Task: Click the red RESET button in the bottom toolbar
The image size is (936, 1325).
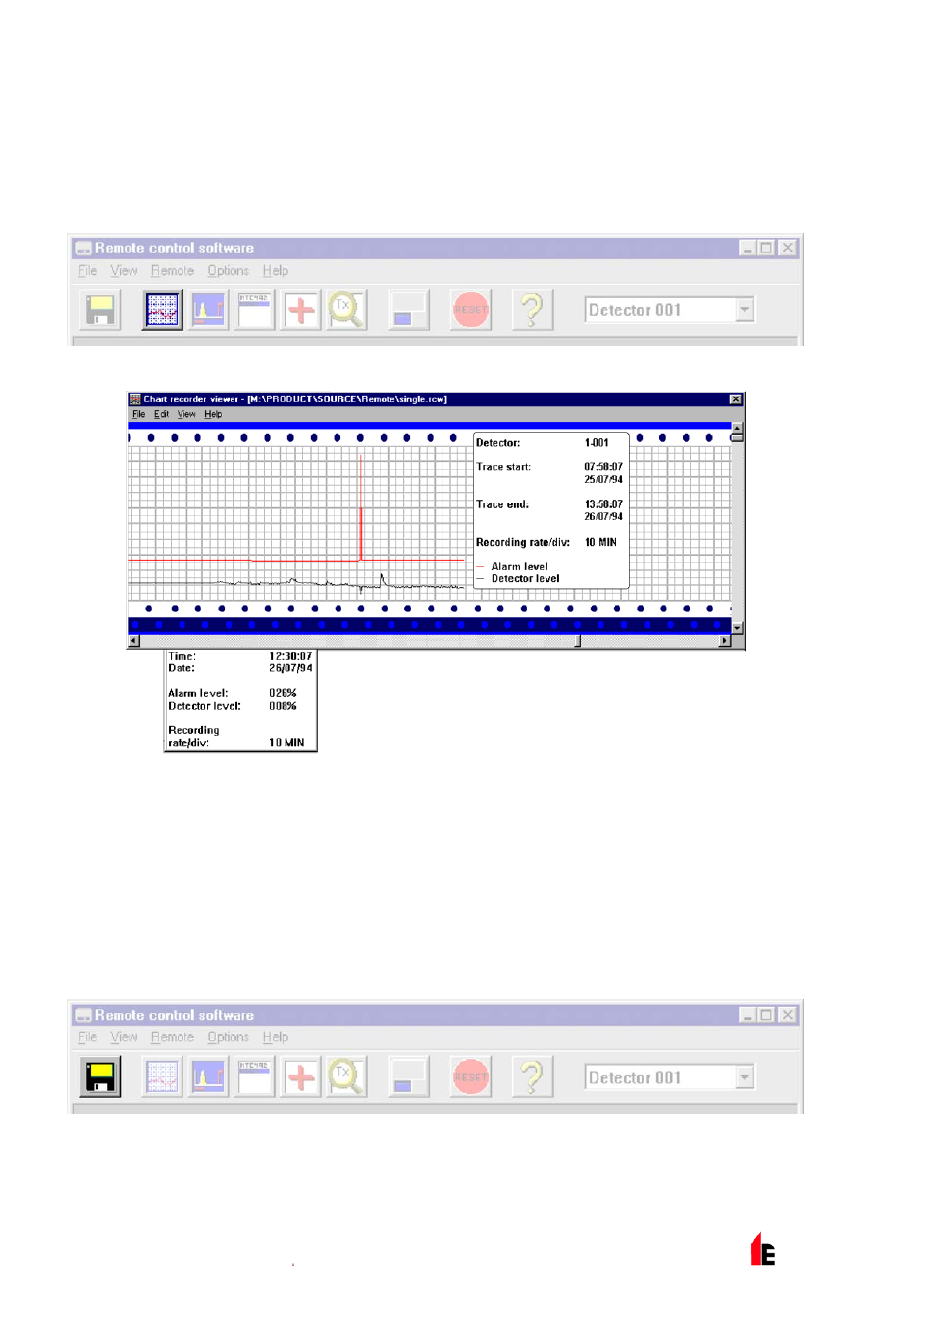Action: coord(471,1078)
